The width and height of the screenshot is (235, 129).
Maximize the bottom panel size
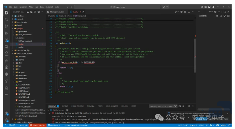point(189,106)
